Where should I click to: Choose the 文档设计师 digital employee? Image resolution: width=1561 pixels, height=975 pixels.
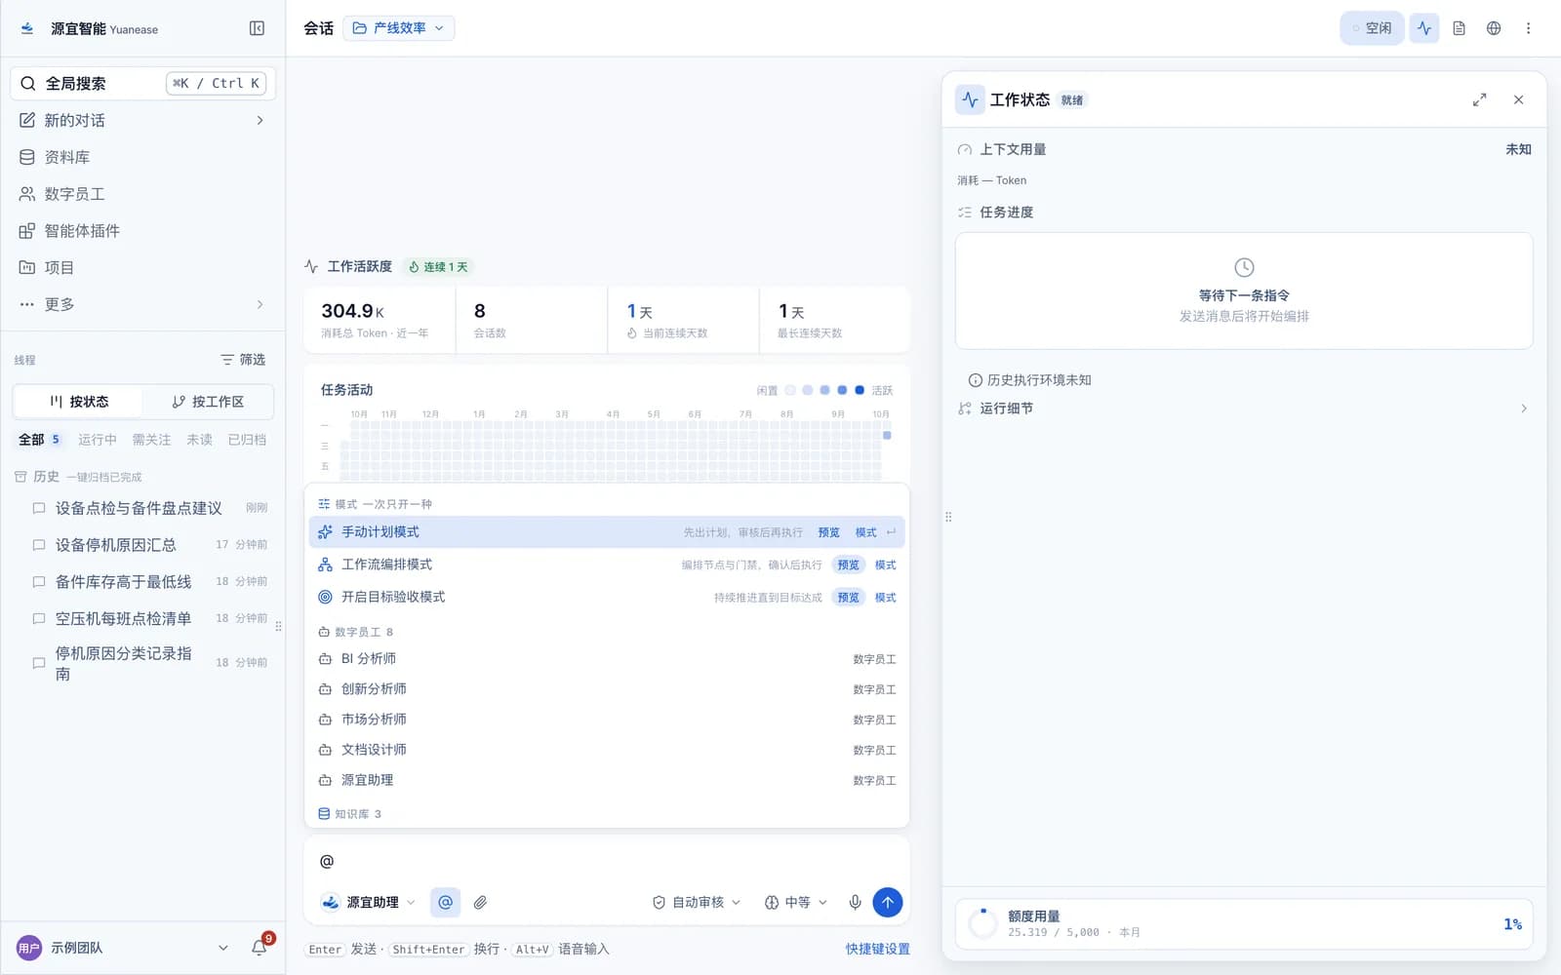(607, 750)
